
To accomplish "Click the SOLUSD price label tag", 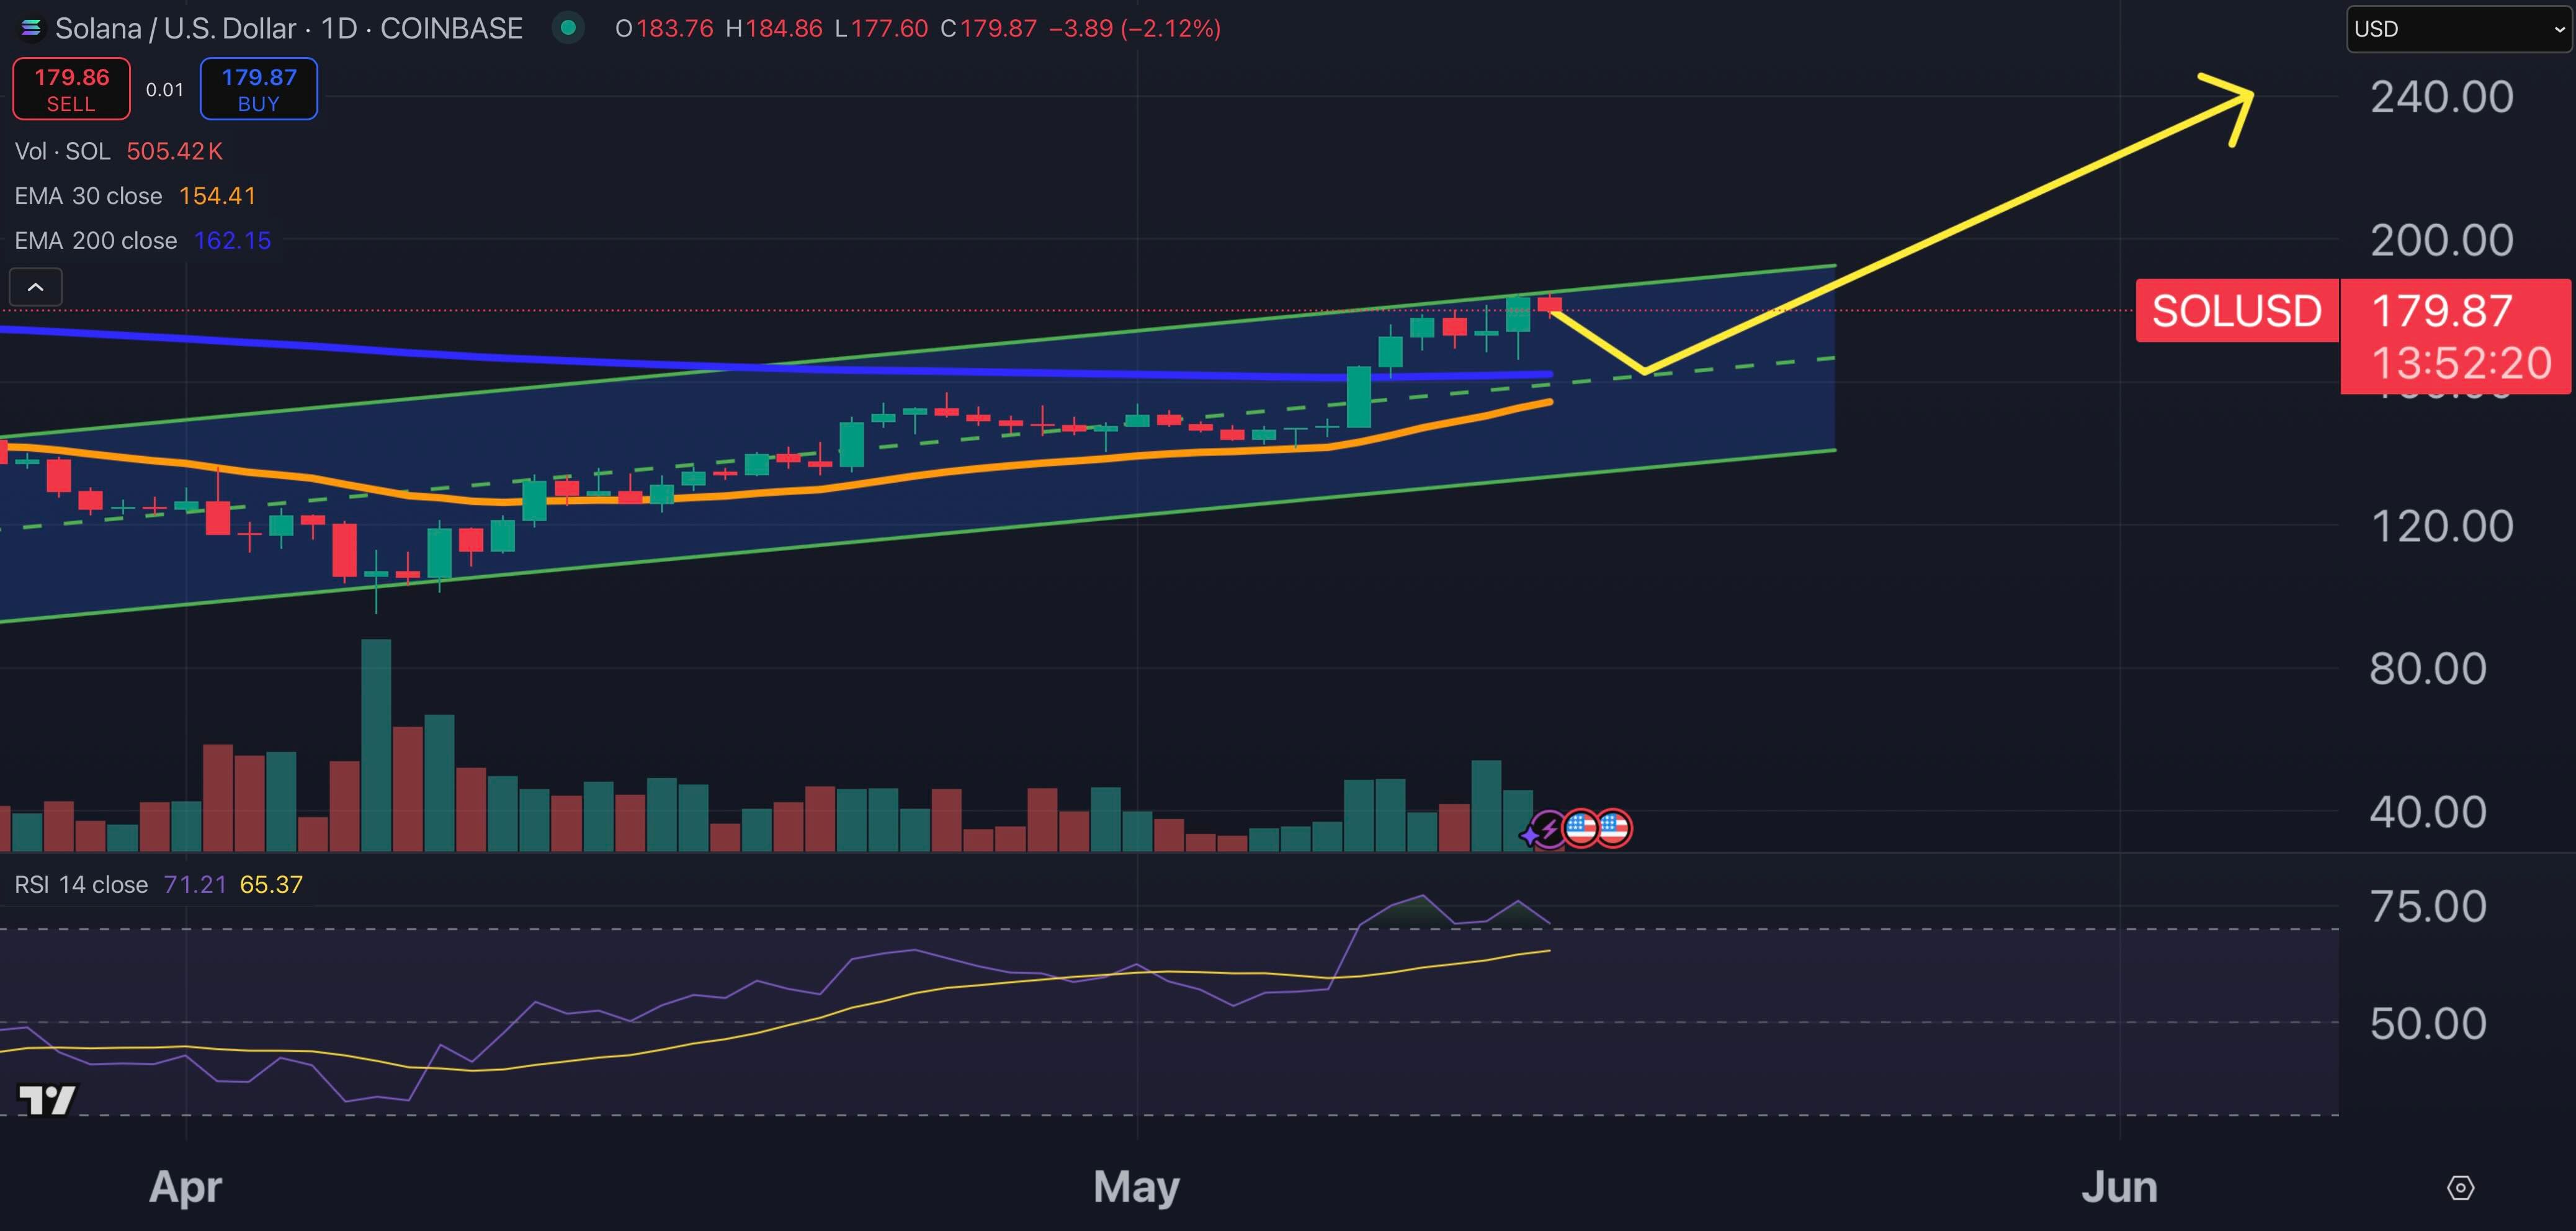I will click(x=2236, y=311).
